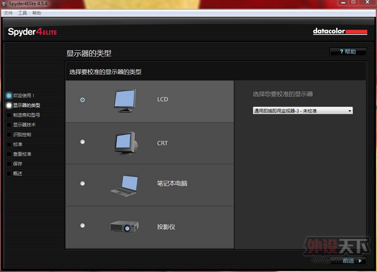Click the datacolor logo
The height and width of the screenshot is (272, 377).
[340, 31]
